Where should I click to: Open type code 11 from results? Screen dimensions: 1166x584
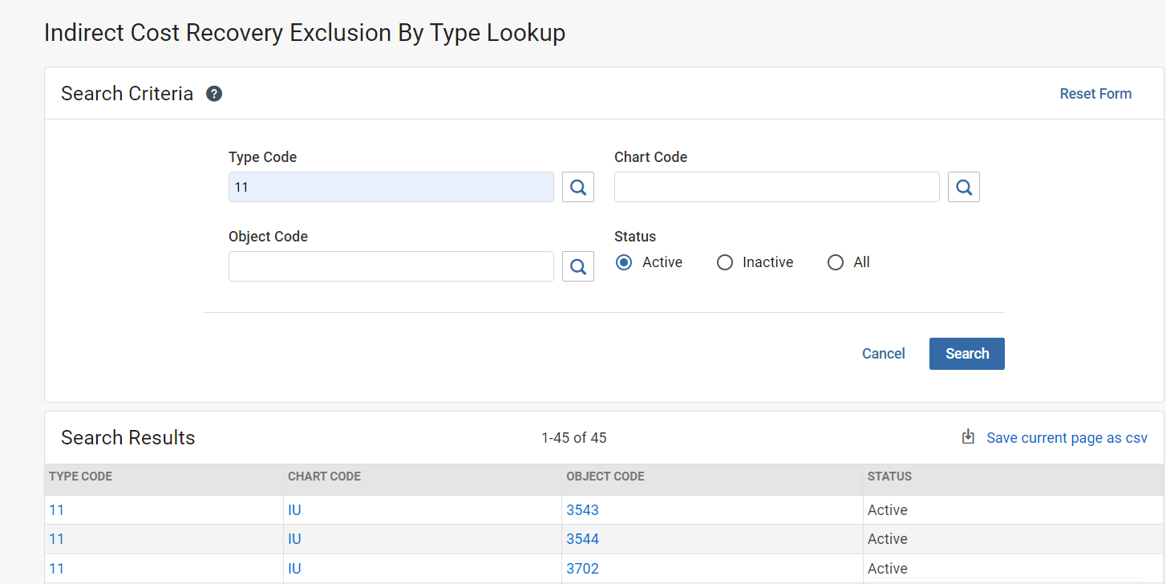tap(56, 509)
